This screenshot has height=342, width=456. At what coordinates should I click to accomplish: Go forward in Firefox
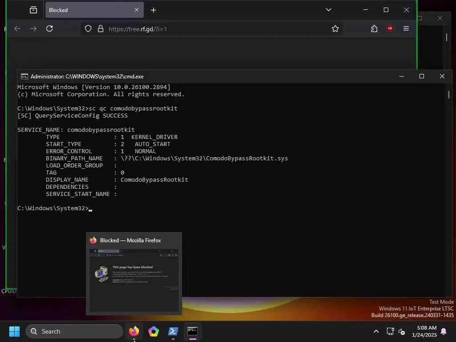[33, 28]
